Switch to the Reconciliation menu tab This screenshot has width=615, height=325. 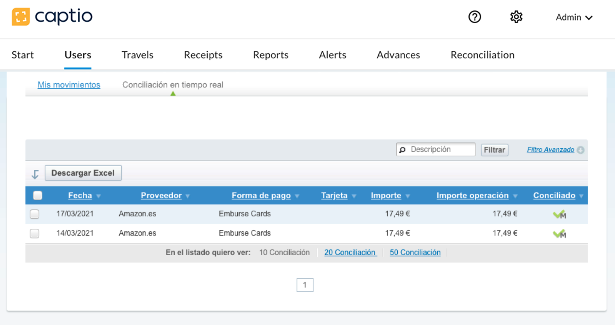pos(482,55)
